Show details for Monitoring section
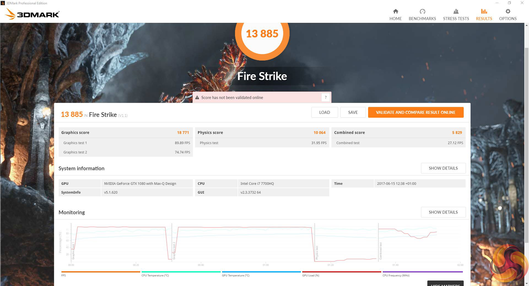529x286 pixels. coord(443,212)
